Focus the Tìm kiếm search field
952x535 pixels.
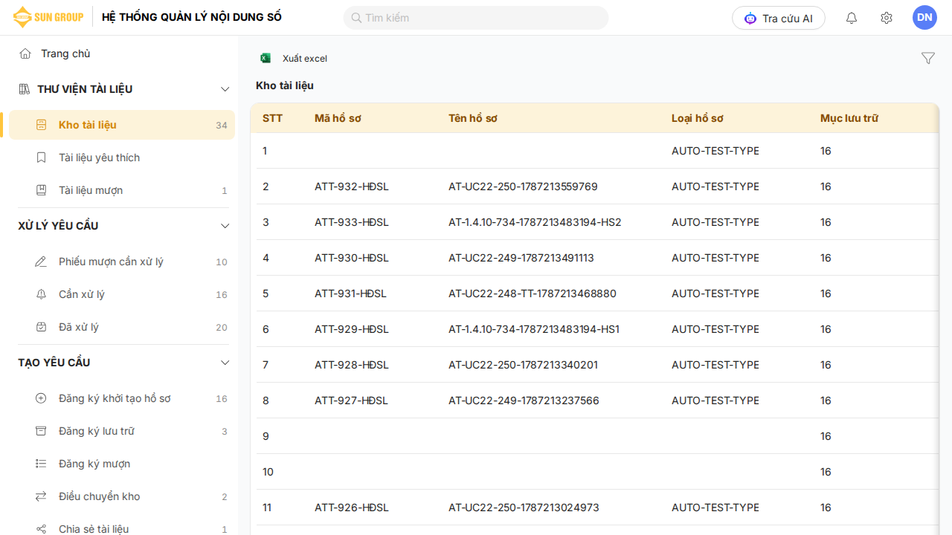(476, 18)
